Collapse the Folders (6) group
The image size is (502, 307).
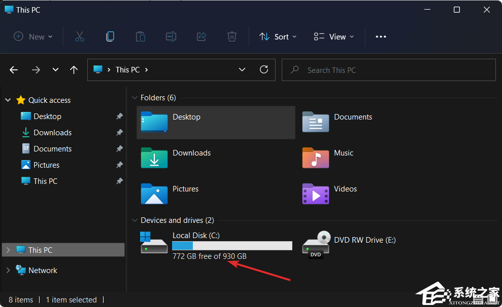point(135,98)
